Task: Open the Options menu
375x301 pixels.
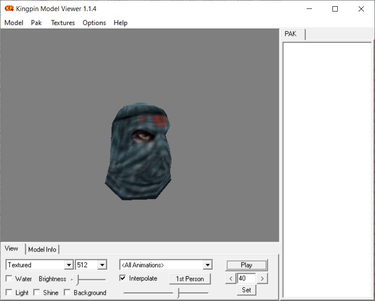Action: click(94, 23)
